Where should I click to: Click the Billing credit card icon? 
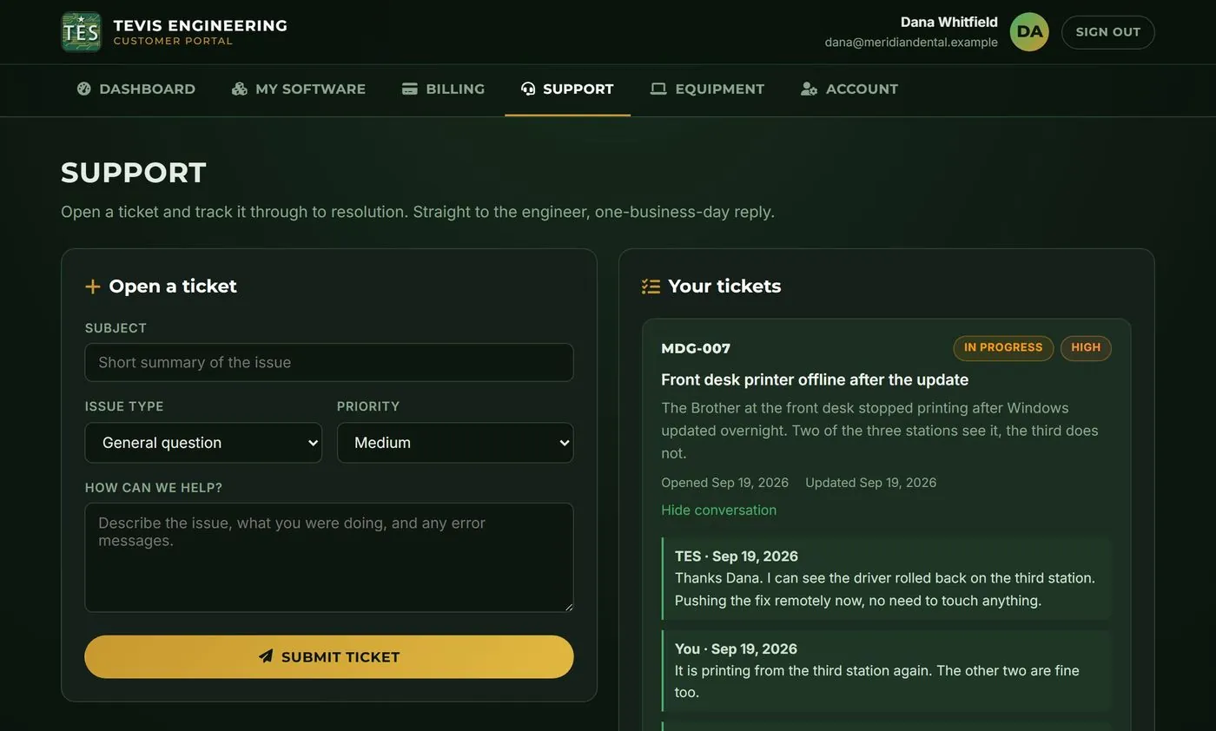(410, 89)
